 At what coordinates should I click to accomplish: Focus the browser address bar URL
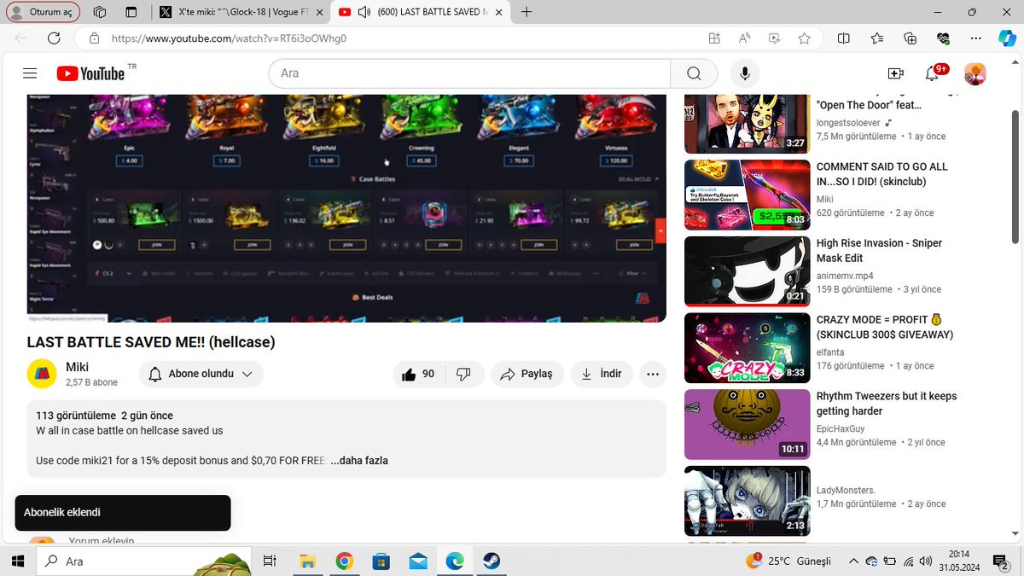(229, 38)
